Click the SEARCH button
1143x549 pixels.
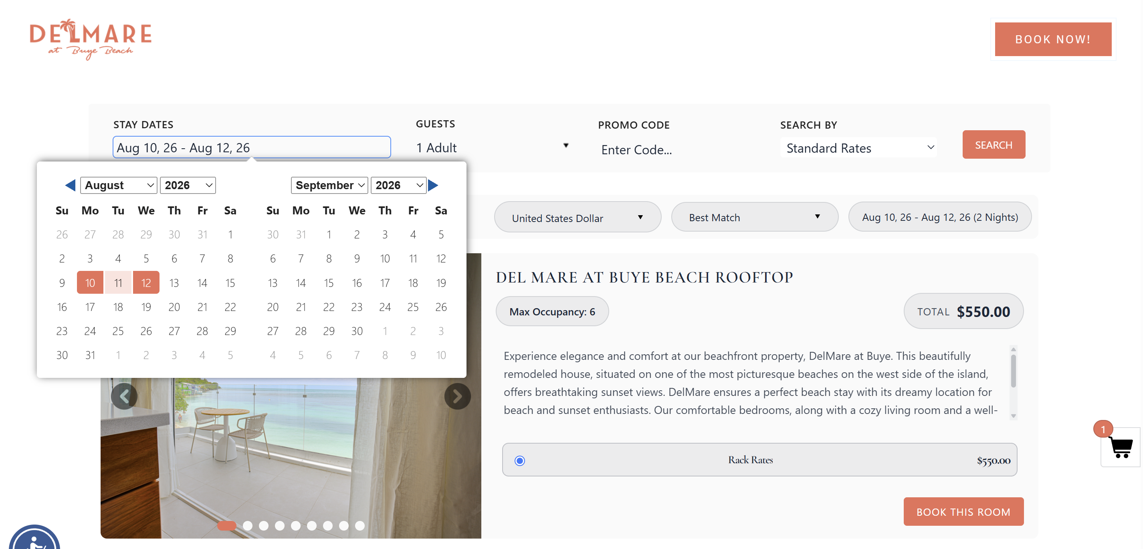(x=994, y=145)
